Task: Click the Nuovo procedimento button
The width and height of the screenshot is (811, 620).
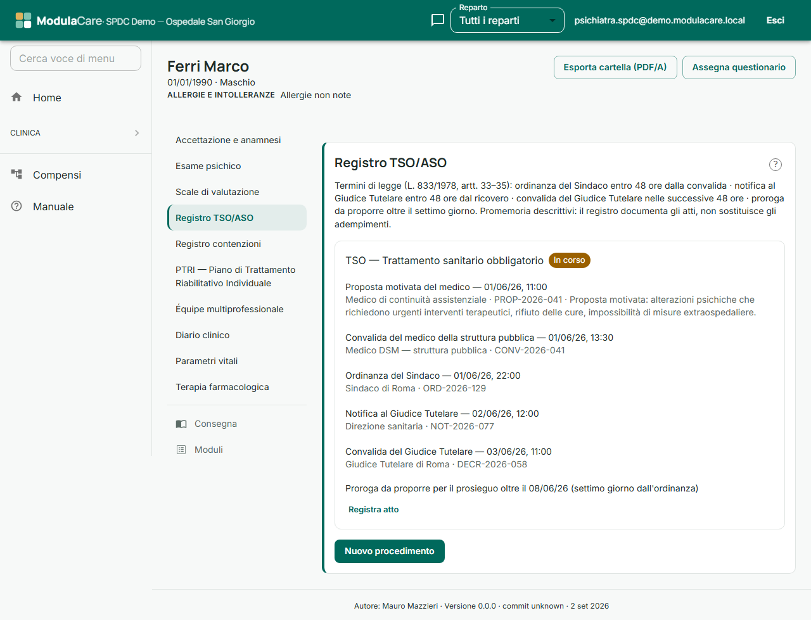Action: 390,551
